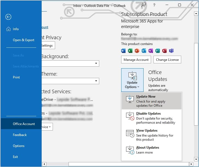Click vertical scrollbar up arrow
Image resolution: width=199 pixels, height=167 pixels.
click(196, 14)
